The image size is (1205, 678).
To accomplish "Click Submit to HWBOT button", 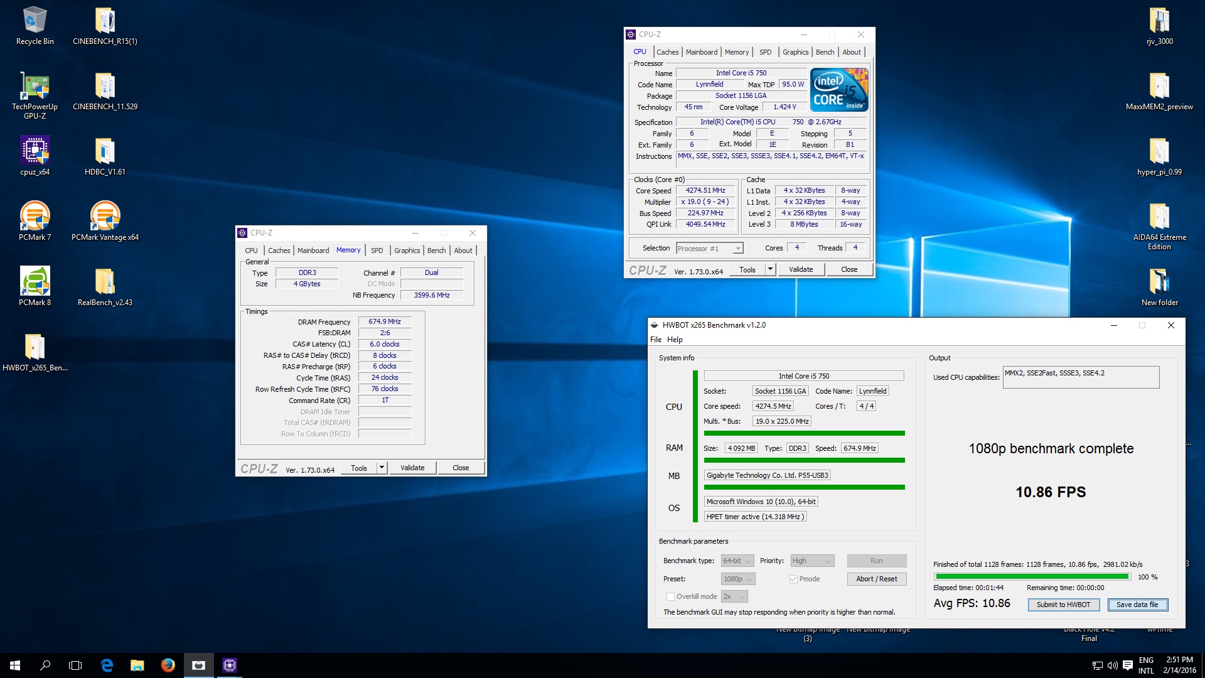I will point(1063,605).
